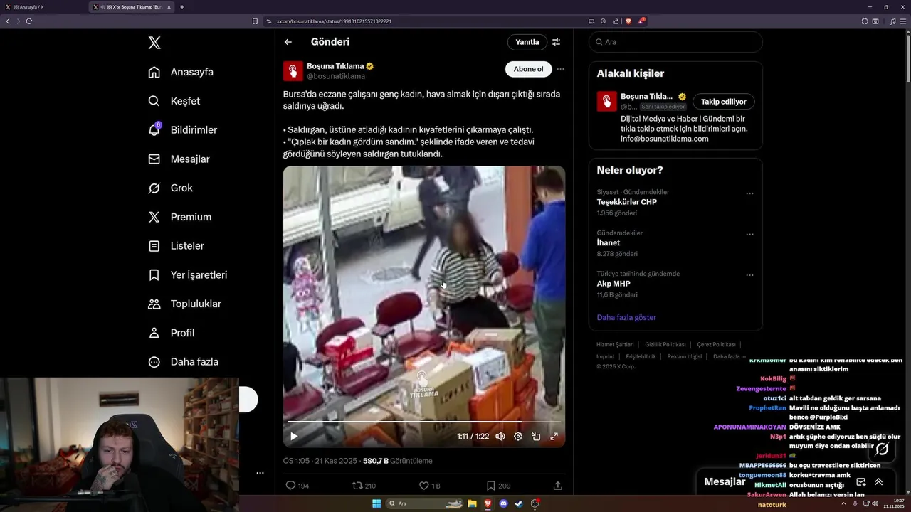Image resolution: width=911 pixels, height=512 pixels.
Task: Open Boşuna Tıklama profile avatar on post
Action: tap(293, 71)
